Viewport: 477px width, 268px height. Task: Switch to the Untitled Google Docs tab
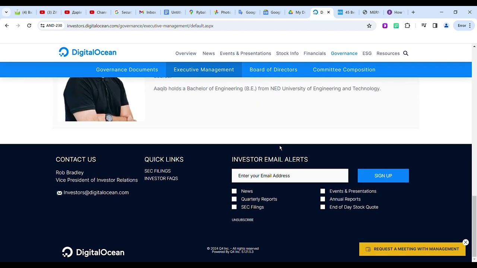coord(173,12)
